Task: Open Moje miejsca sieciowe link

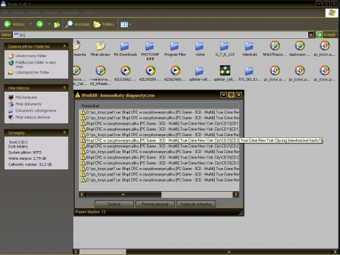Action: tap(33, 117)
